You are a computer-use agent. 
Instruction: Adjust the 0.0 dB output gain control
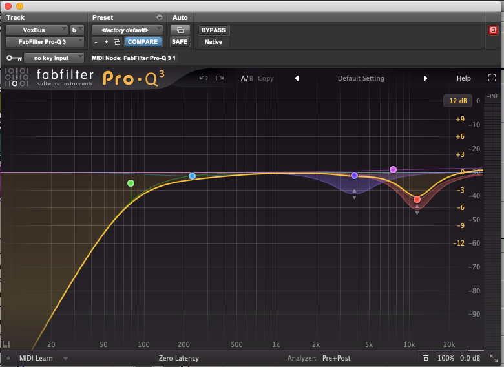(x=470, y=358)
